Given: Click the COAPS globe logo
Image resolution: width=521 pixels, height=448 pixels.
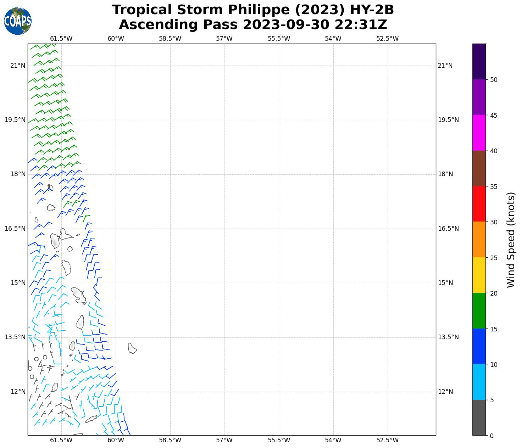Looking at the screenshot, I should click(18, 21).
